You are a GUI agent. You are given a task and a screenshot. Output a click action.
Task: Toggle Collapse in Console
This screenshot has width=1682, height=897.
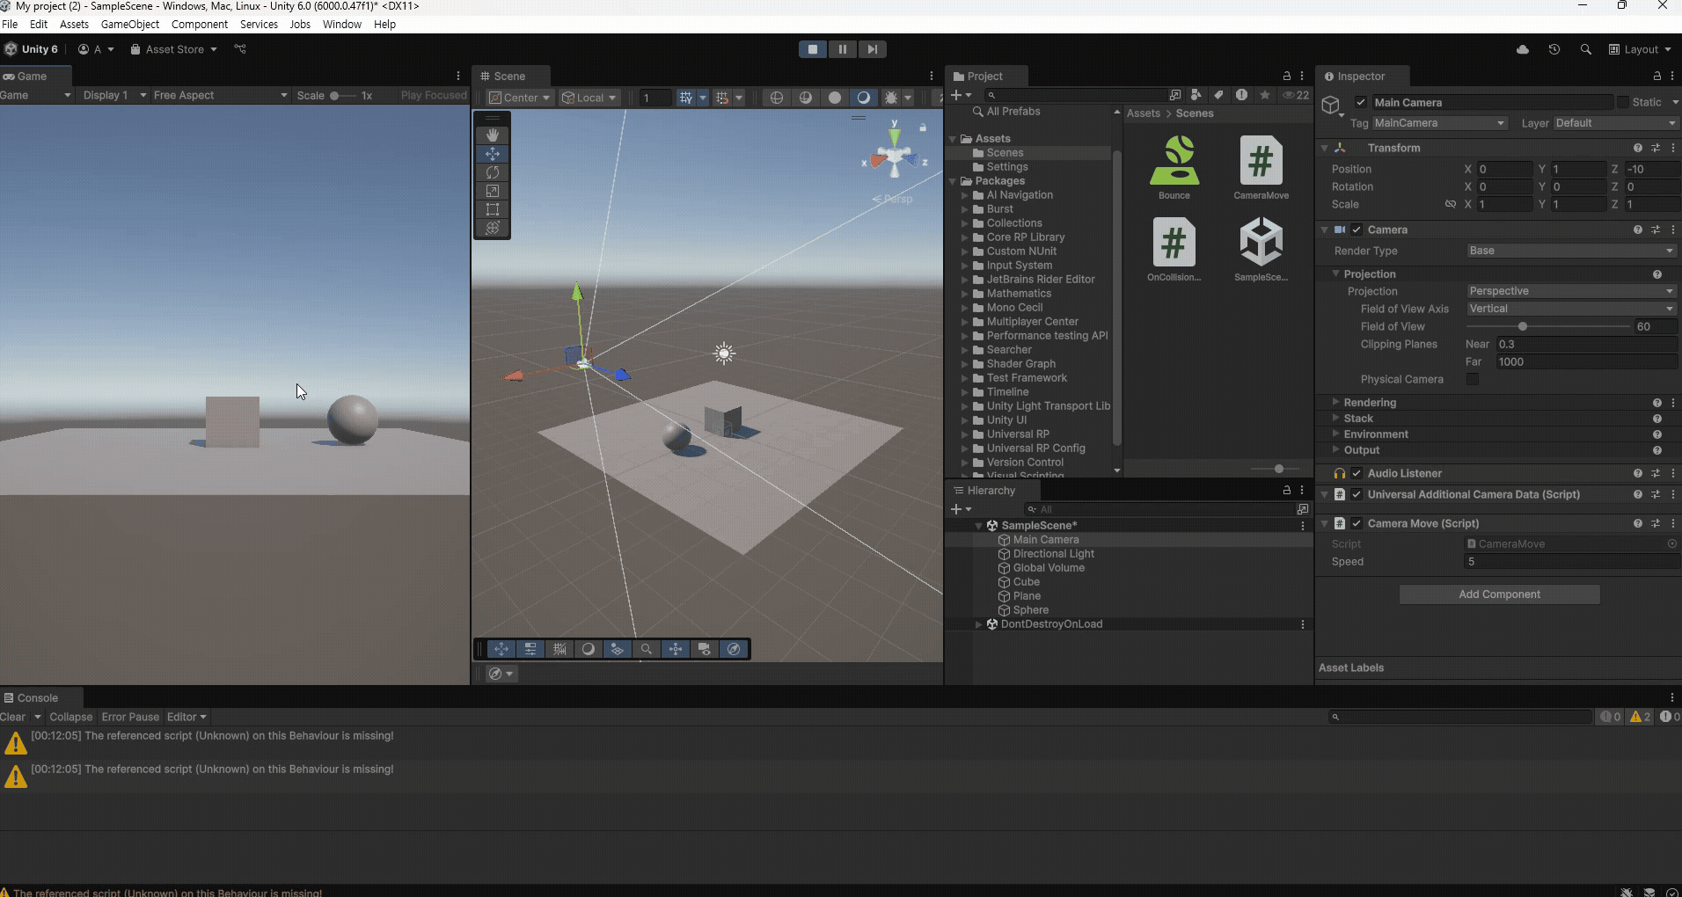coord(70,717)
